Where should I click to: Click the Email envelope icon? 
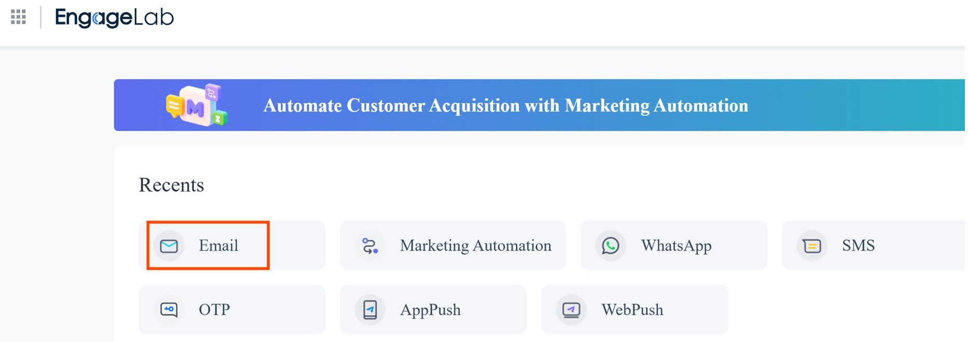click(x=169, y=245)
